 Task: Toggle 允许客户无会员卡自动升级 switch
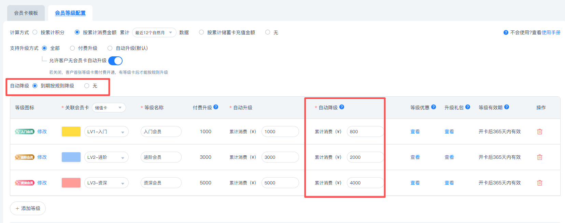click(115, 61)
